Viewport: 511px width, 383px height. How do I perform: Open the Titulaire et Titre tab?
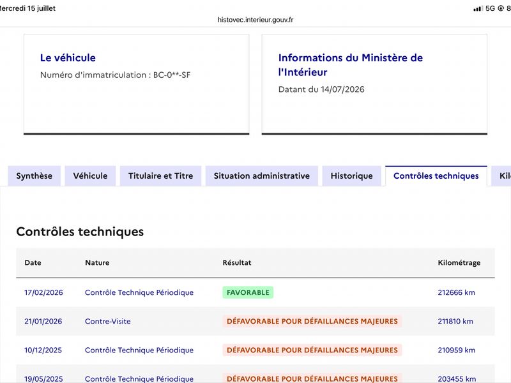161,176
